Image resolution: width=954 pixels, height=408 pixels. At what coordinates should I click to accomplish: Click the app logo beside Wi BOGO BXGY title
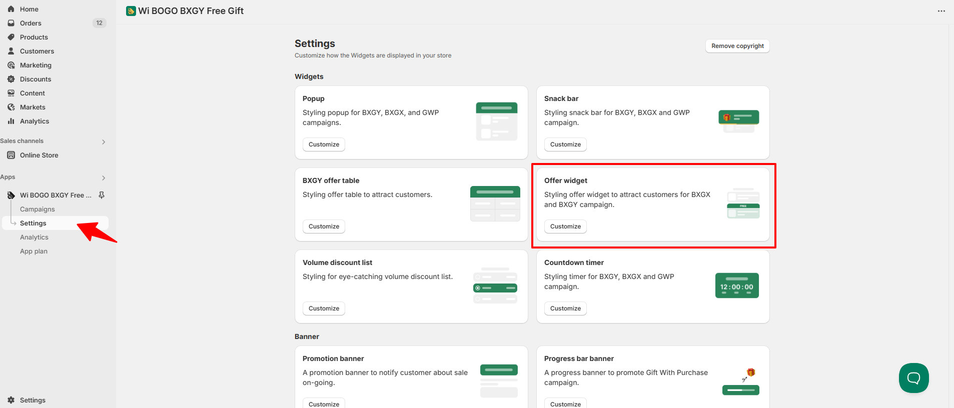pos(131,11)
